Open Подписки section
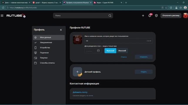188x105 pixels. (x=49, y=52)
